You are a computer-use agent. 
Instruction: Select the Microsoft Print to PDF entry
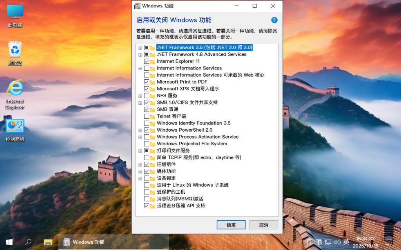[x=182, y=82]
